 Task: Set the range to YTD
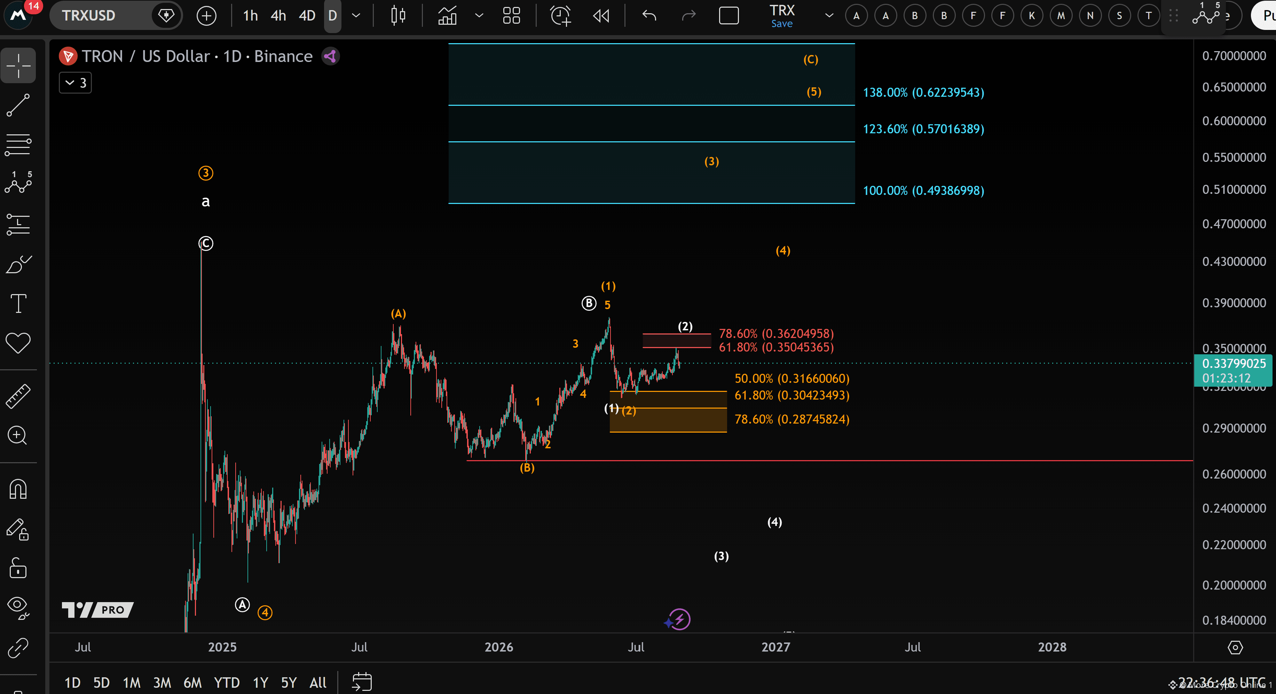point(226,683)
